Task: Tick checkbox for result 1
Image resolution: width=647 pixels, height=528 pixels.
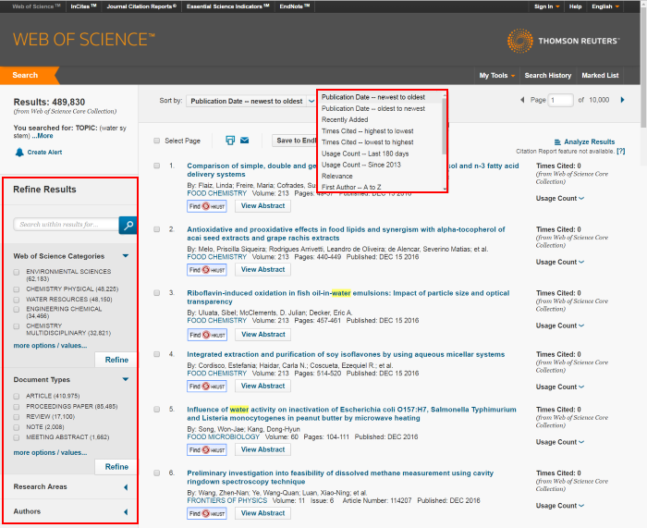Action: (x=157, y=166)
